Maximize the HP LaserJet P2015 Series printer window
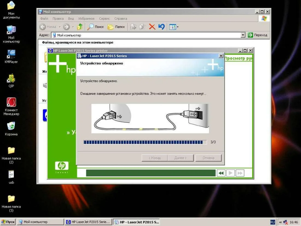301x226 pixels. (245, 51)
